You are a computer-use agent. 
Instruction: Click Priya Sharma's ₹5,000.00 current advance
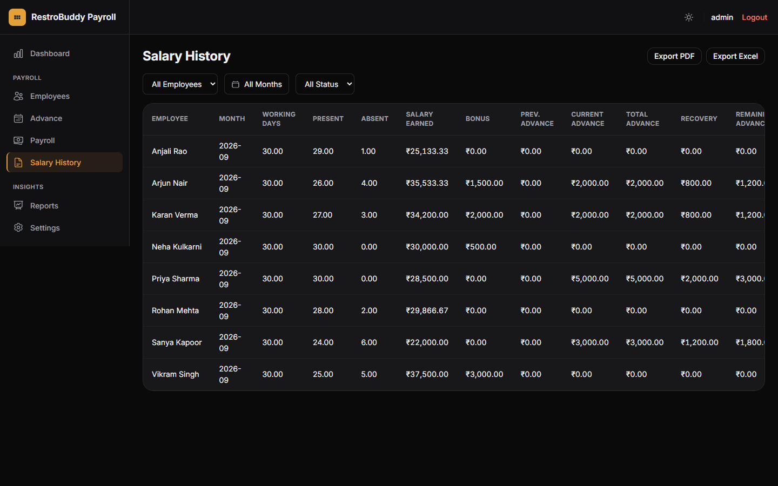tap(590, 279)
